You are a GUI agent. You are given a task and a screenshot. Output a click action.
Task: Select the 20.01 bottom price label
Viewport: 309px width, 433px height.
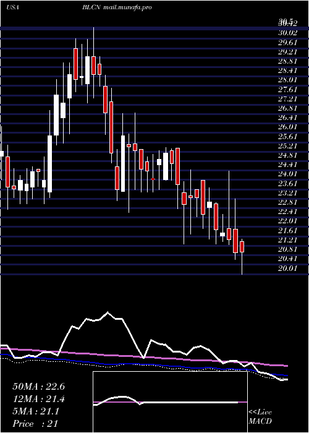[288, 268]
